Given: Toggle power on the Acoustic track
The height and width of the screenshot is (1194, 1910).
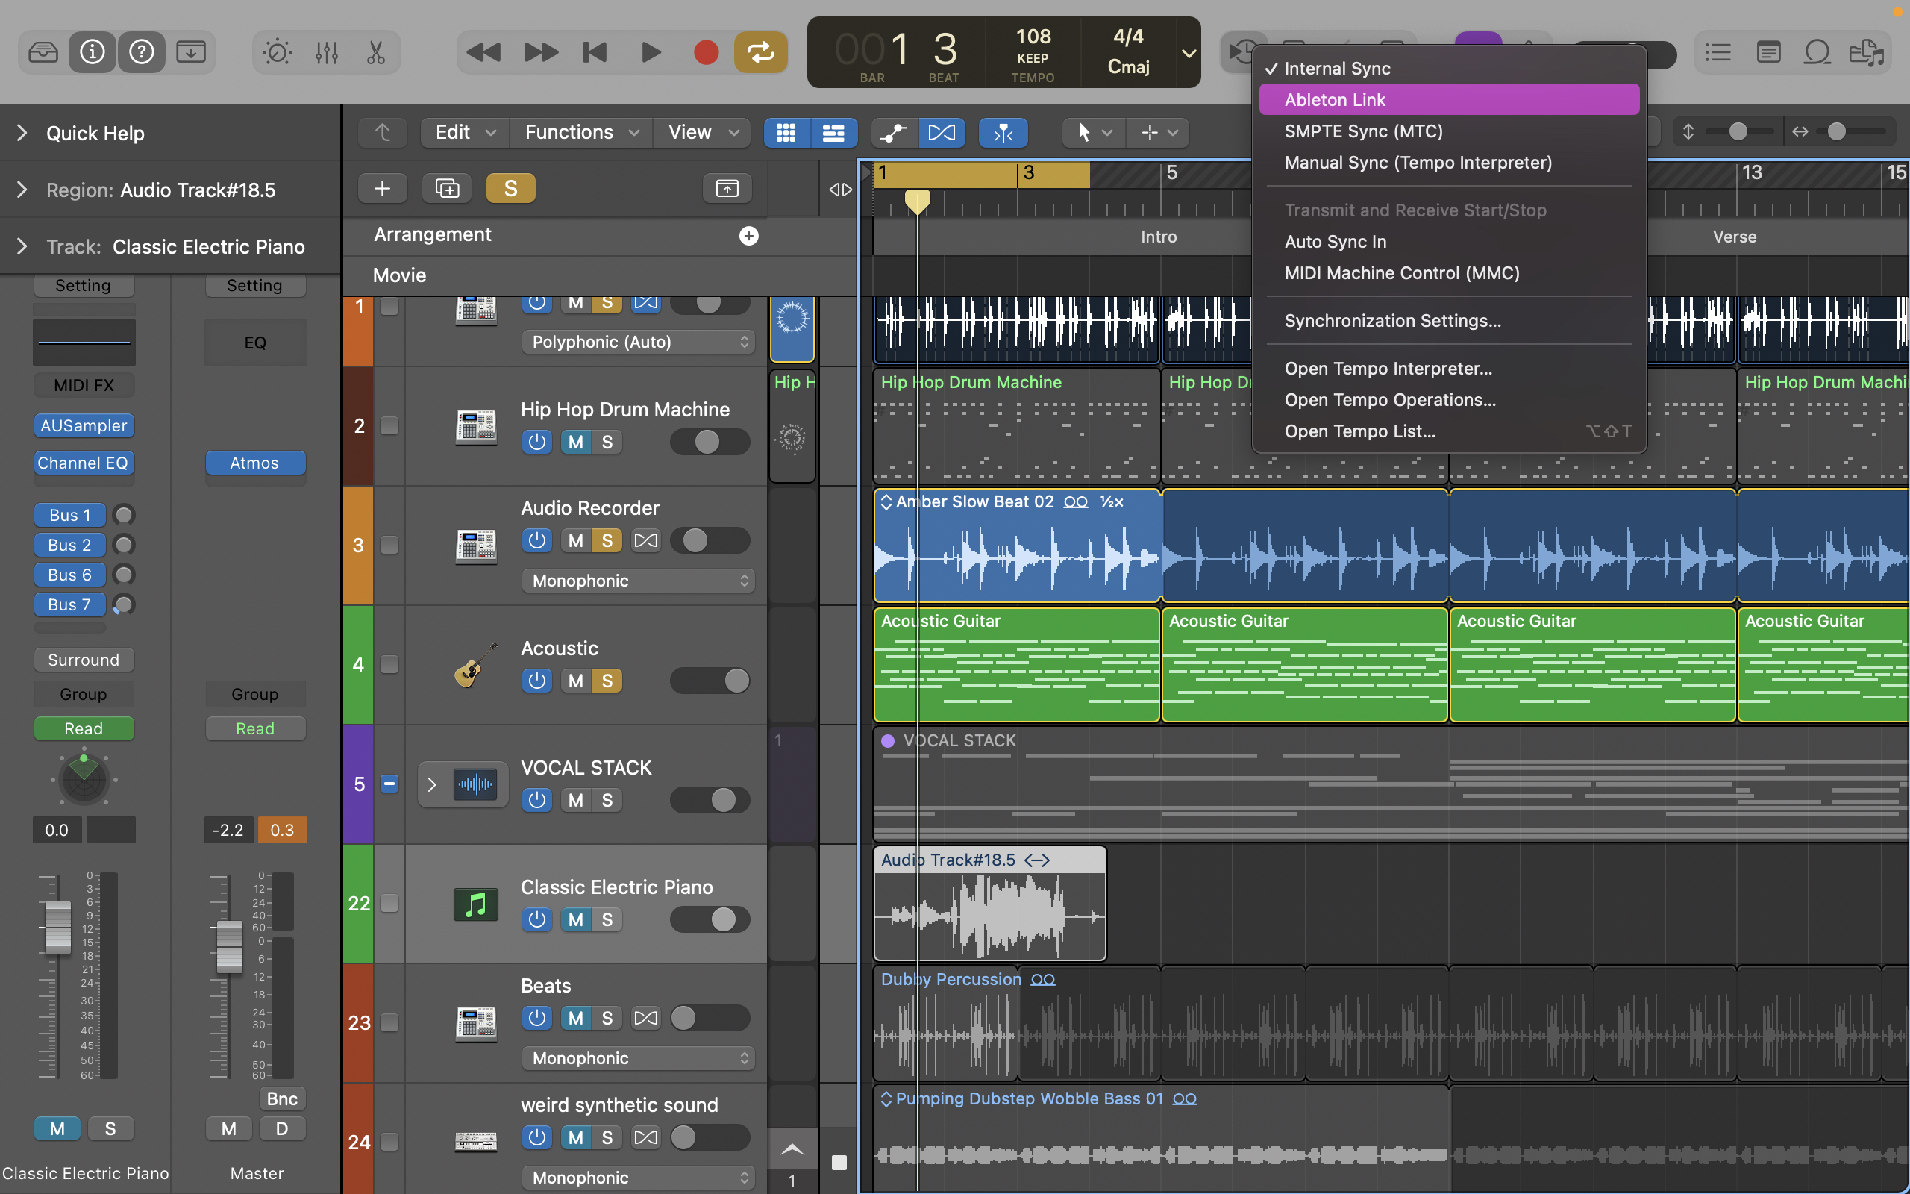Looking at the screenshot, I should tap(536, 681).
